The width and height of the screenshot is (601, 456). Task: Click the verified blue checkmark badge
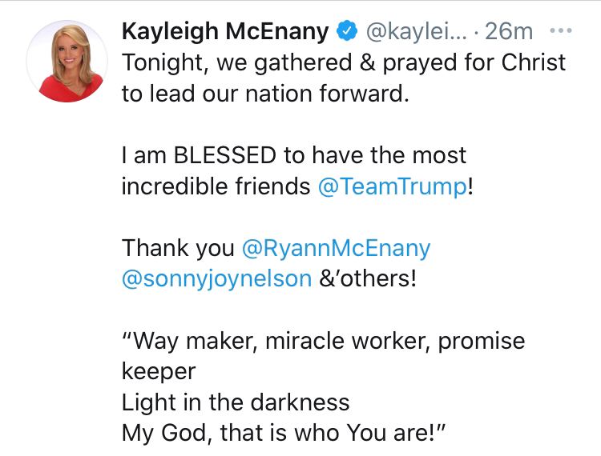pos(345,32)
